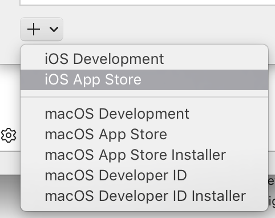This screenshot has width=275, height=218.
Task: Select macOS Development certificate type
Action: [x=144, y=114]
